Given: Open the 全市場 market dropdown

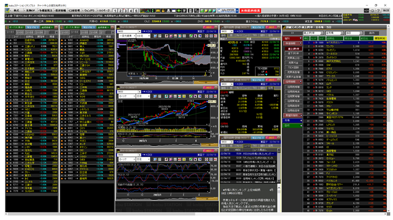Looking at the screenshot, I should pos(334,33).
